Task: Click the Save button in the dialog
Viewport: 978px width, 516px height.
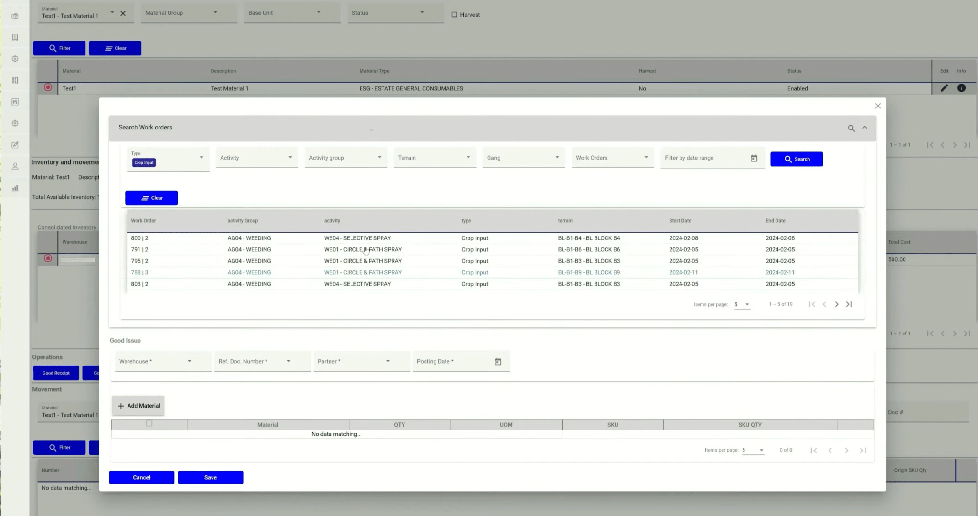Action: tap(210, 477)
